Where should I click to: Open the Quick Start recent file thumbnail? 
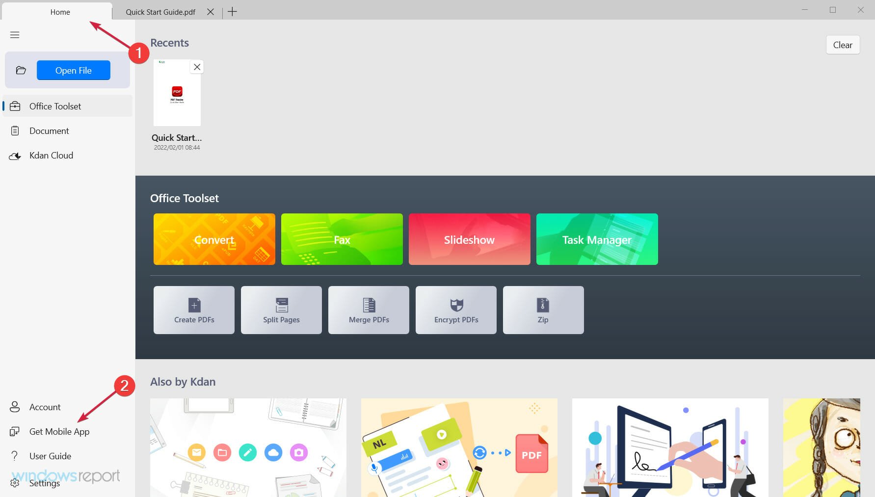[x=177, y=93]
